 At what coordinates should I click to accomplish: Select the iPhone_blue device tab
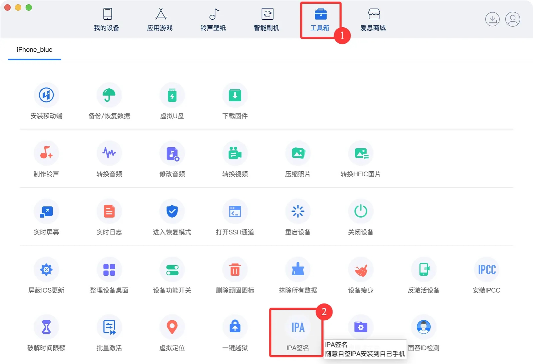(x=35, y=50)
